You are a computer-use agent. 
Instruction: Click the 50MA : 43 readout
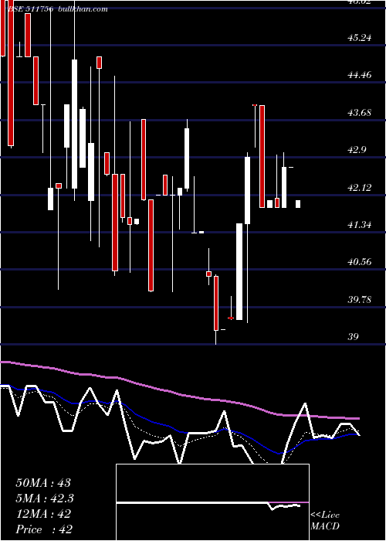[43, 483]
